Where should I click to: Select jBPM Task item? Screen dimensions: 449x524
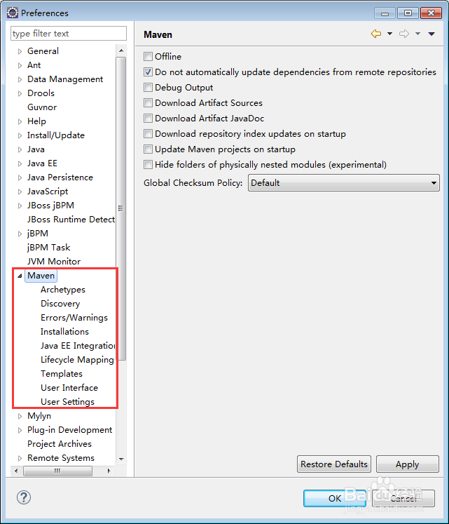(x=49, y=248)
